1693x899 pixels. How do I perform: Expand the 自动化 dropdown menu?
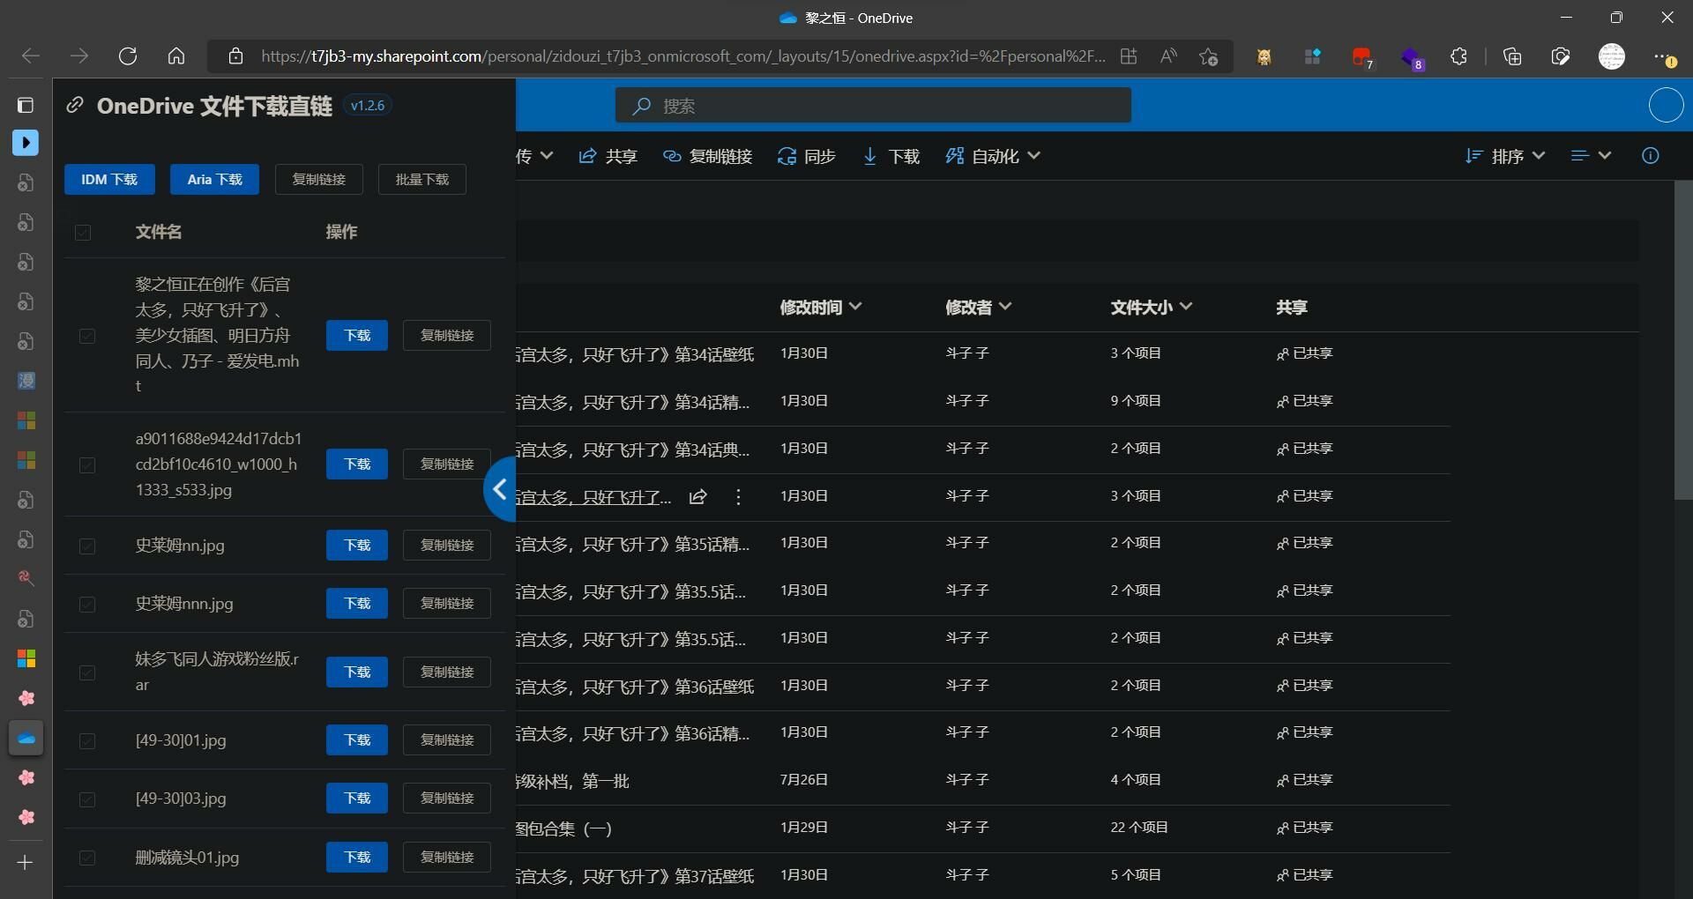(993, 156)
